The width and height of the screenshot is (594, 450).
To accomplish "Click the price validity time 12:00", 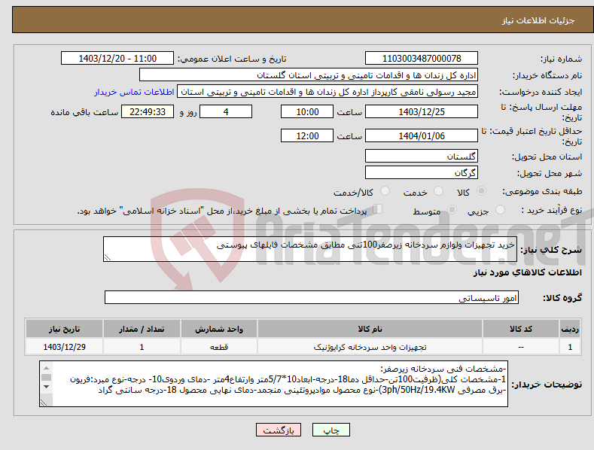I will tap(307, 135).
